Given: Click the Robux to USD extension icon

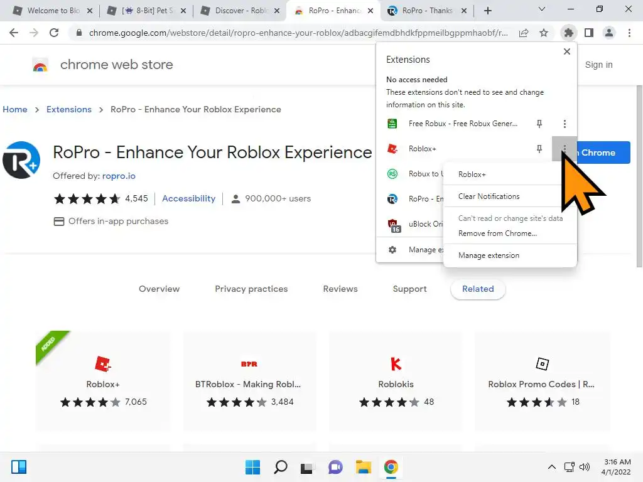Looking at the screenshot, I should 392,174.
